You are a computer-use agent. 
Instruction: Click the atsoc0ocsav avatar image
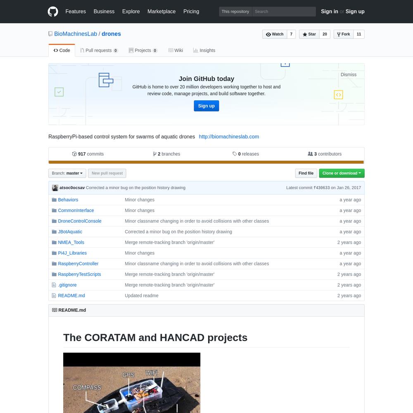point(55,188)
